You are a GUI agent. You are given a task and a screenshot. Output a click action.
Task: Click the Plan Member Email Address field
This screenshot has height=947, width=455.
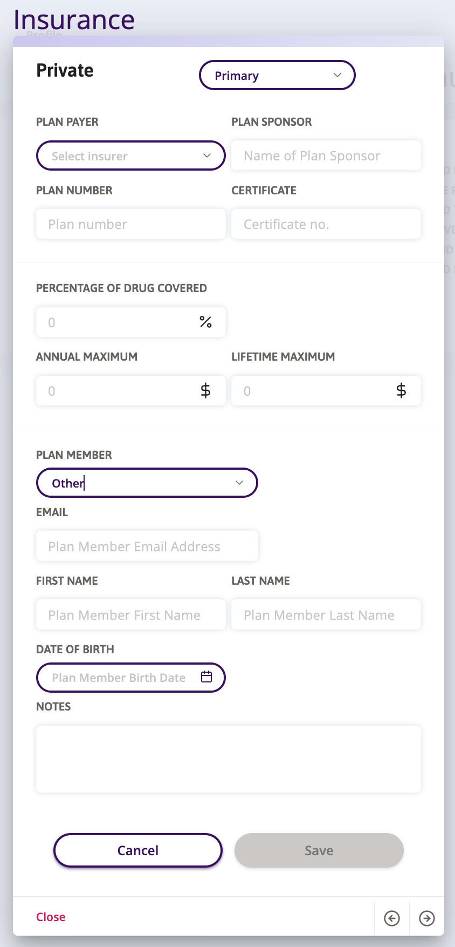(x=147, y=546)
